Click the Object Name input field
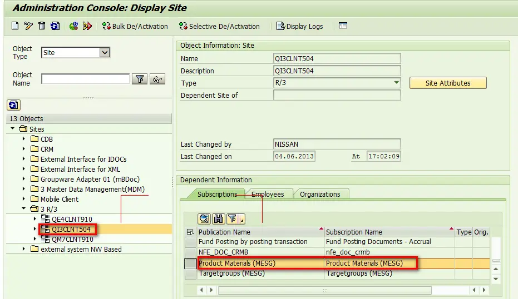The image size is (518, 299). pyautogui.click(x=85, y=79)
